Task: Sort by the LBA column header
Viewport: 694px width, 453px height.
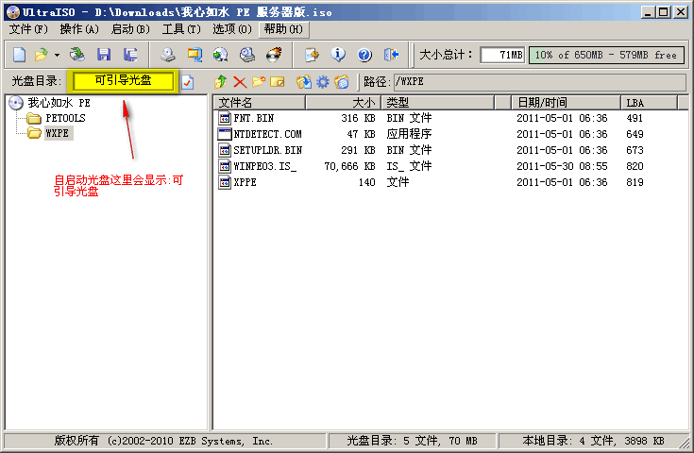Action: (649, 103)
